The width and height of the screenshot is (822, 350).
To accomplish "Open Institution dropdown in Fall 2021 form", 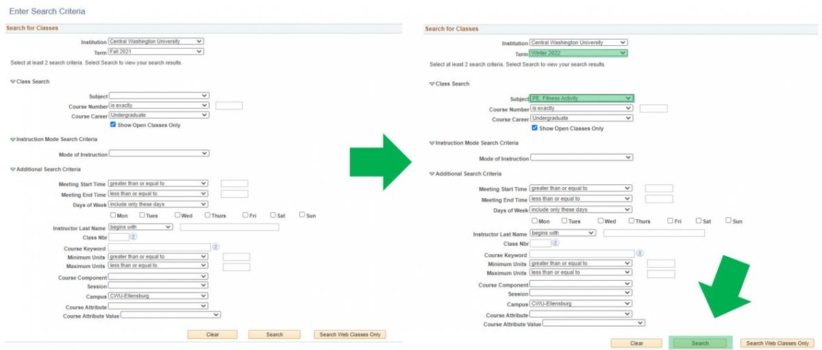I will [x=156, y=41].
